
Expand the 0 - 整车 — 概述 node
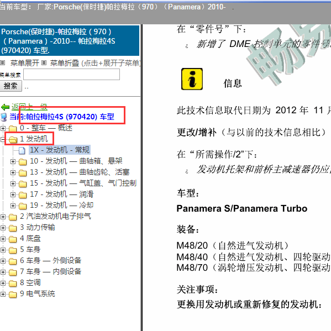[x=3, y=128]
